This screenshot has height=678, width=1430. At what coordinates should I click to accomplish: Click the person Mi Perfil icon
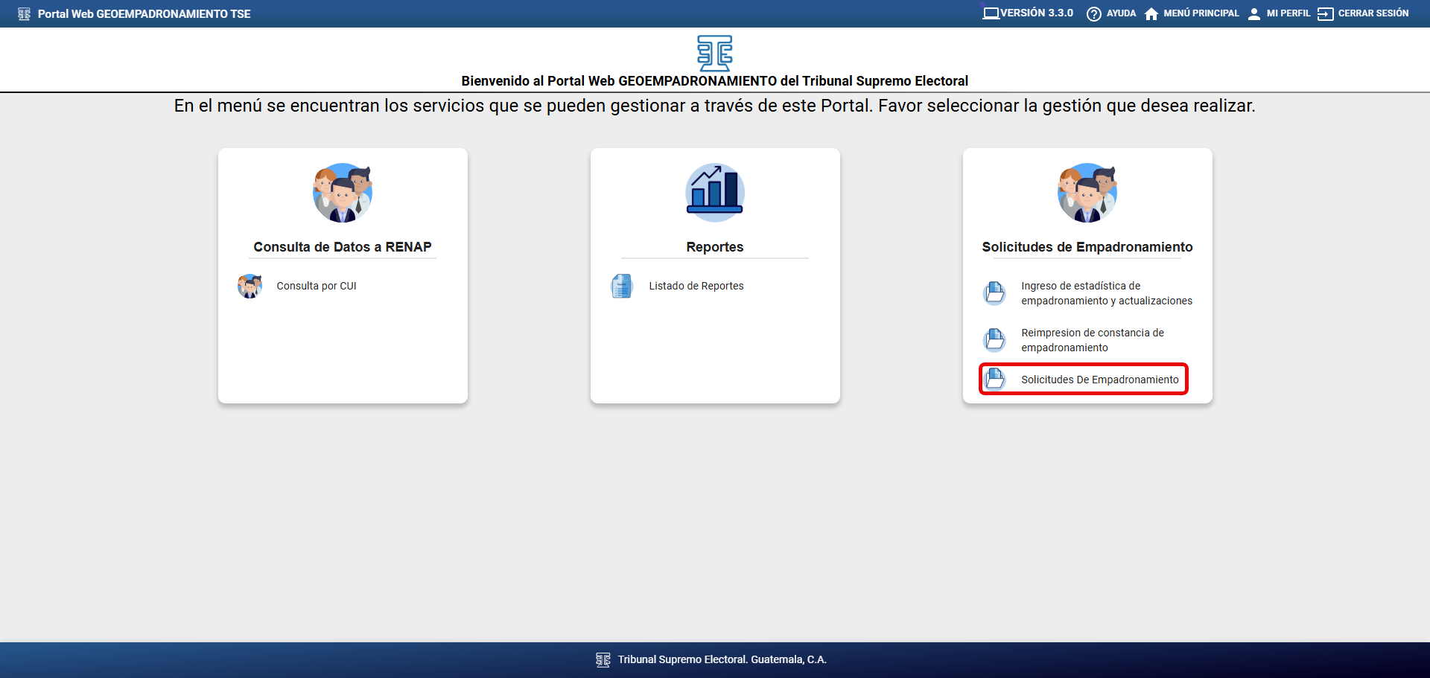tap(1254, 14)
